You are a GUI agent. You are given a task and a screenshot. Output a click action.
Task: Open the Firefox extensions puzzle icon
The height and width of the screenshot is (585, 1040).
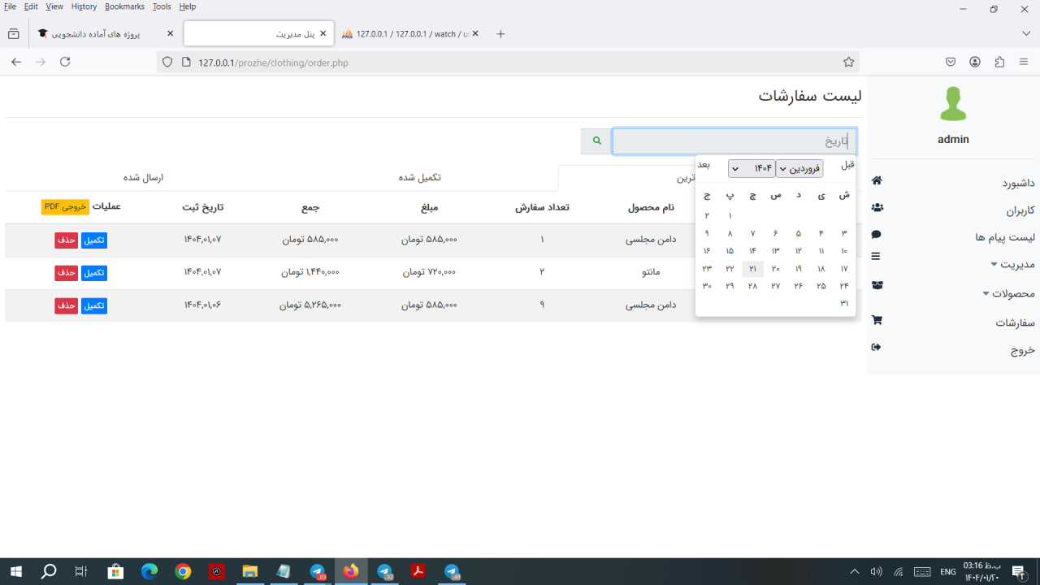[x=999, y=62]
